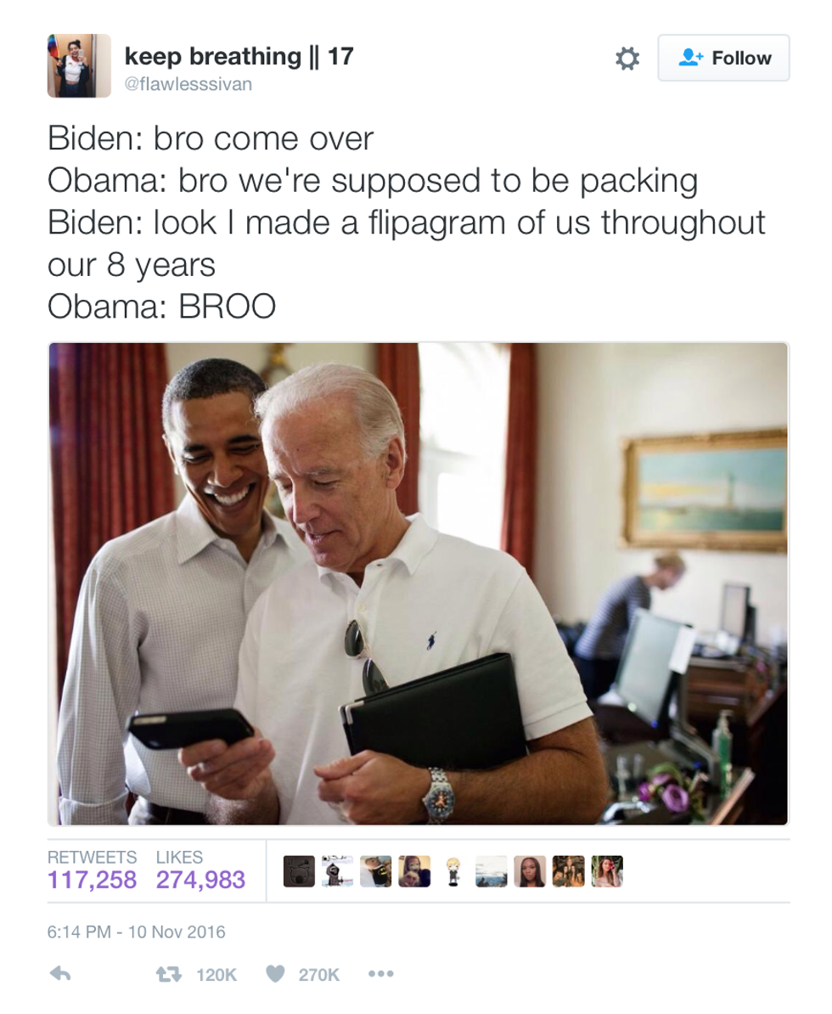Click the landscape liker avatar
Screen dimensions: 832x1014
492,871
